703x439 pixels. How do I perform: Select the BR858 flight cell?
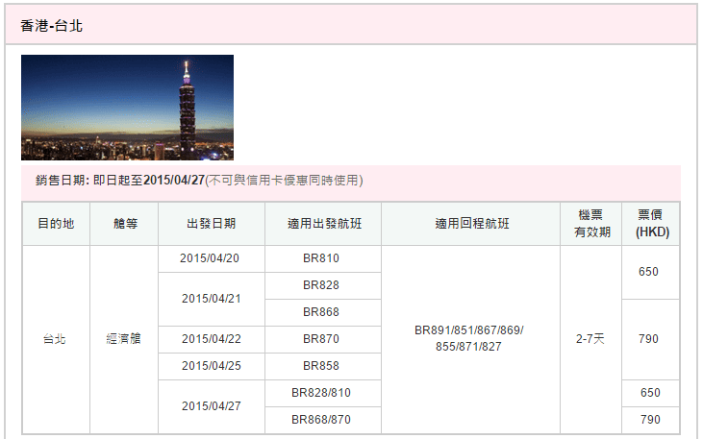coord(321,366)
